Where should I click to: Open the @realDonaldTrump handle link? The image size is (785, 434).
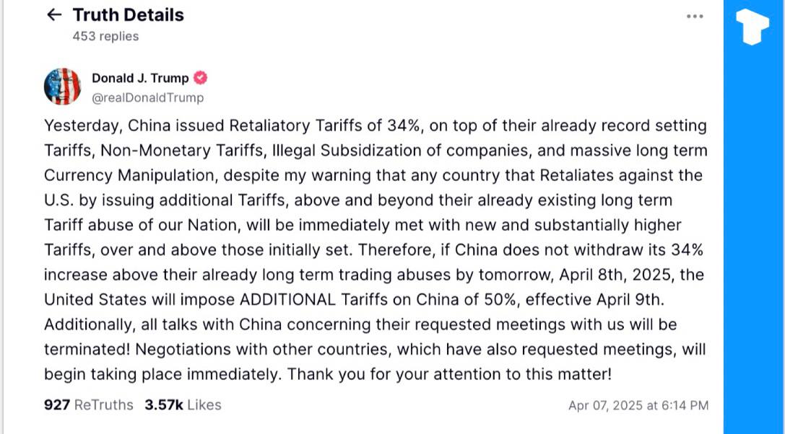[147, 97]
